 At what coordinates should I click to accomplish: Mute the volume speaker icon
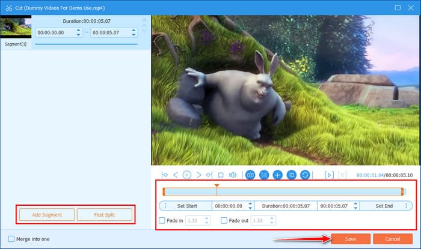(232, 175)
